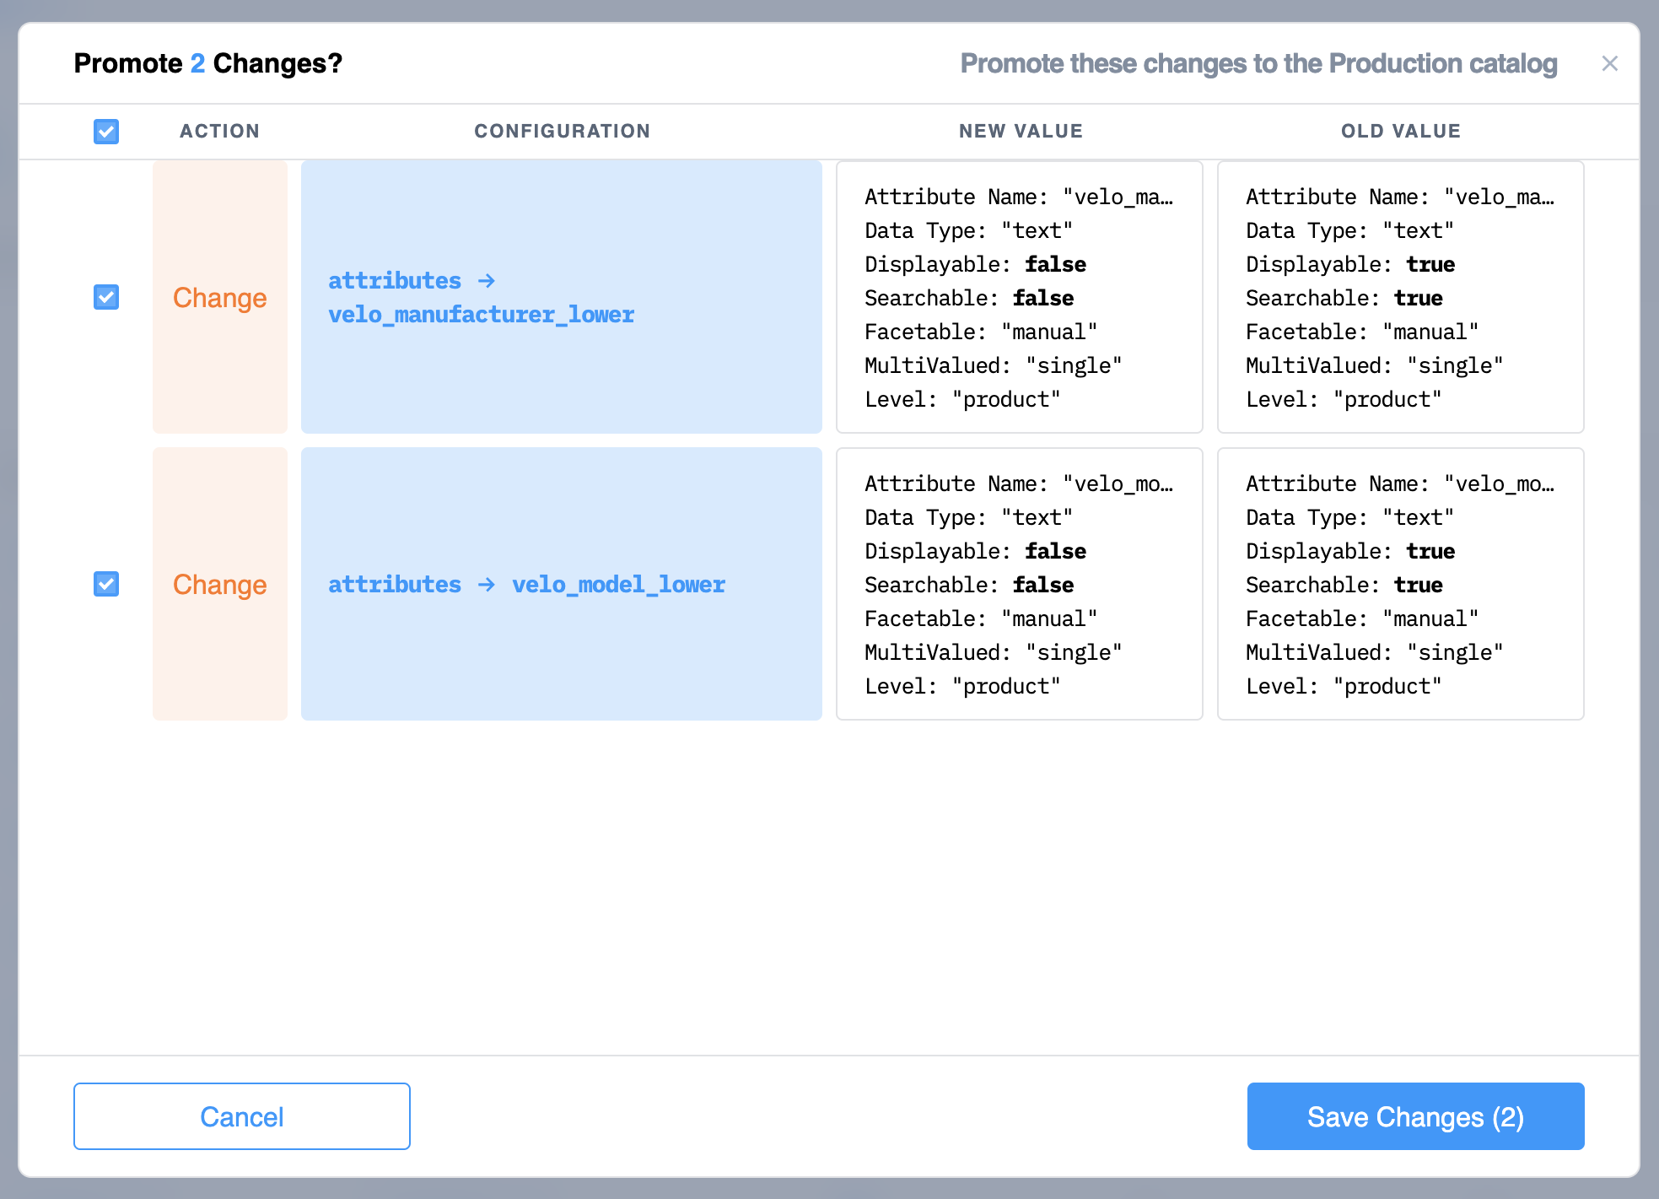Click arrow icon after attributes in first row
Viewport: 1659px width, 1199px height.
click(x=487, y=281)
